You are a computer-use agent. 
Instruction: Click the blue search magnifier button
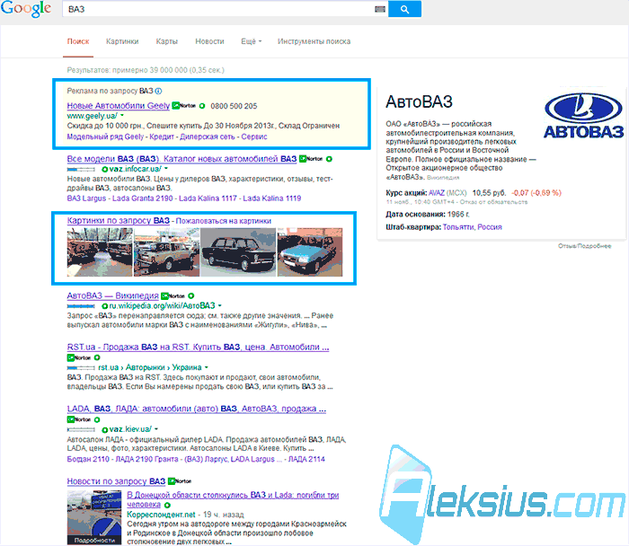pos(404,9)
